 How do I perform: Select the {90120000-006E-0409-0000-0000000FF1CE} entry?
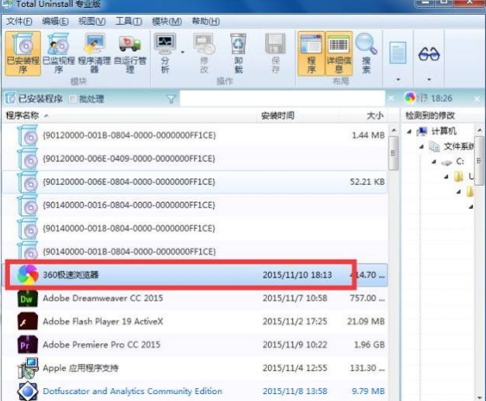pyautogui.click(x=129, y=159)
